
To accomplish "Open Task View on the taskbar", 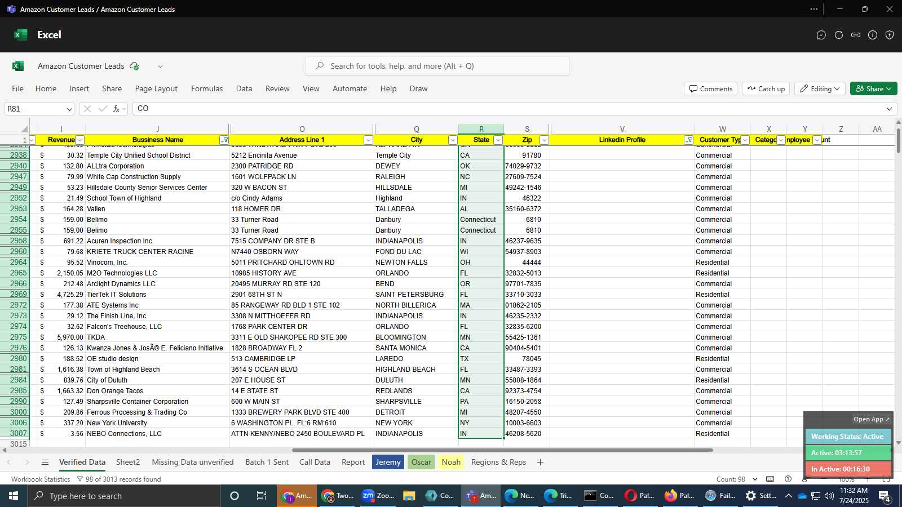I will [262, 496].
